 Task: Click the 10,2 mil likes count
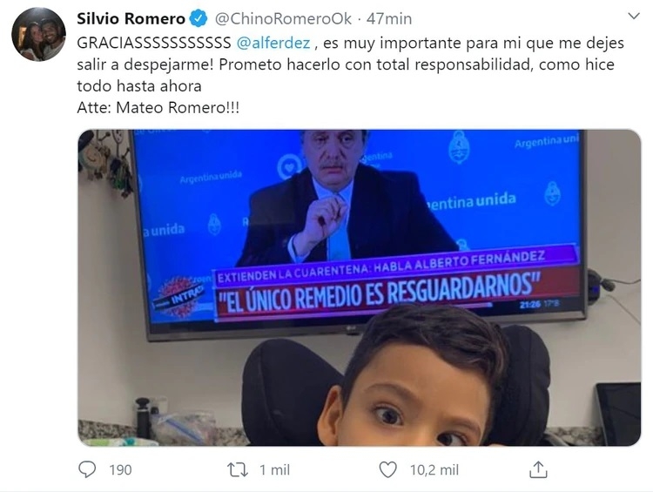[434, 470]
